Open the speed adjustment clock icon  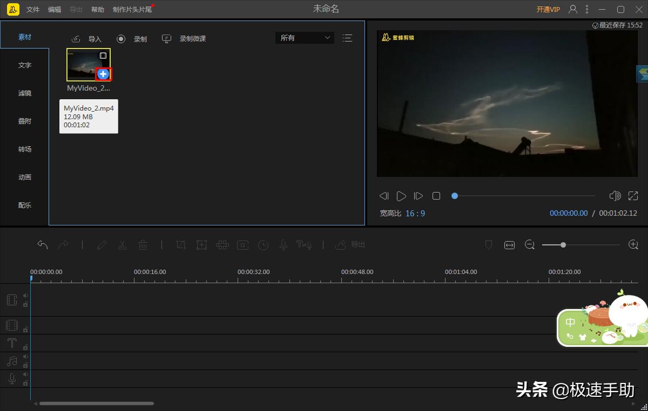(263, 244)
